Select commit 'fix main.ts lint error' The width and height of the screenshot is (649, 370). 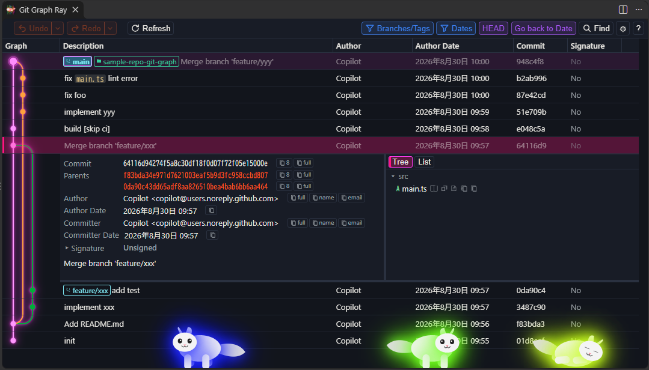click(321, 79)
